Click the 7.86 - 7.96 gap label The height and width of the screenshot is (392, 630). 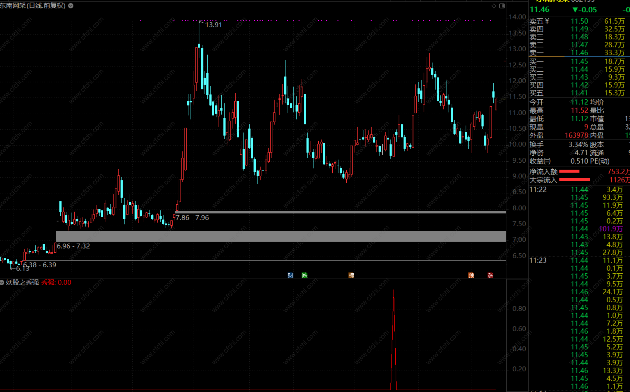(192, 218)
